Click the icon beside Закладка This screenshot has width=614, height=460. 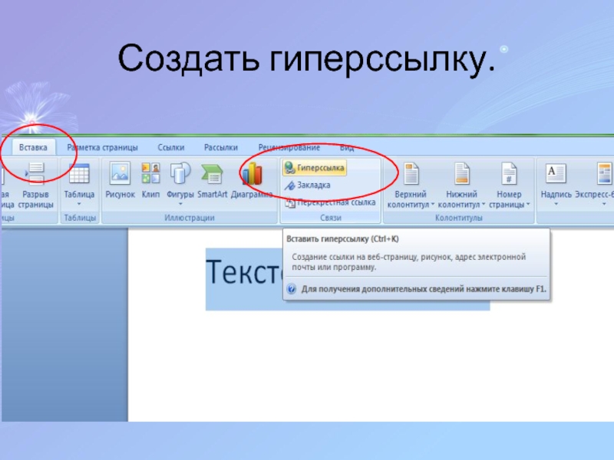tap(290, 186)
